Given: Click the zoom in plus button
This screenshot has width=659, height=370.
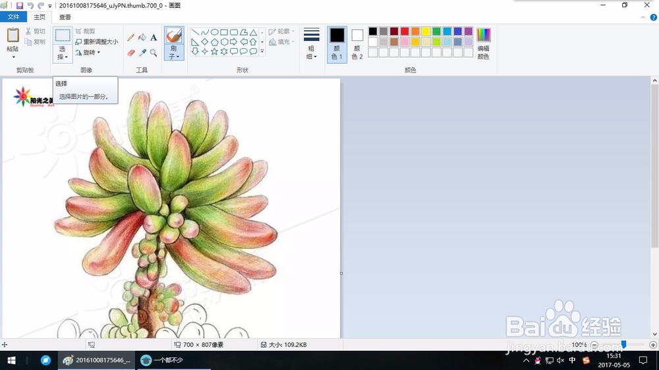Looking at the screenshot, I should [652, 345].
